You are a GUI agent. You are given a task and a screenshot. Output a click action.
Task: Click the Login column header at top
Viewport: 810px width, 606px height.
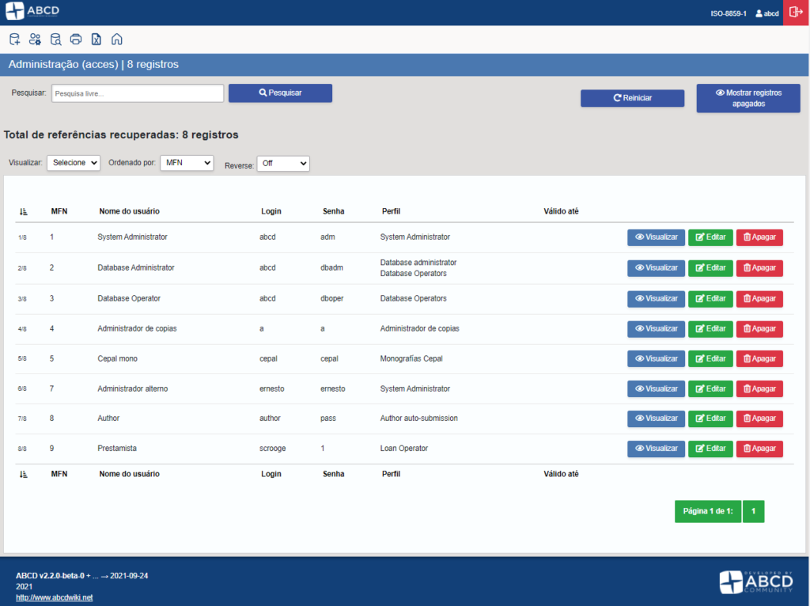271,211
